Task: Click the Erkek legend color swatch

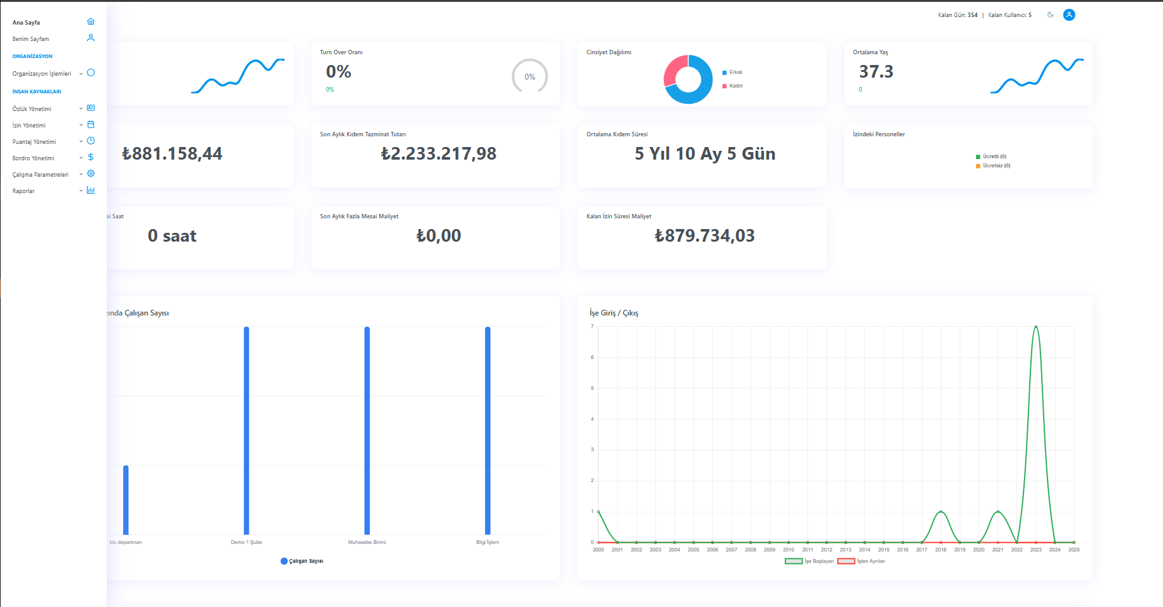Action: [725, 73]
